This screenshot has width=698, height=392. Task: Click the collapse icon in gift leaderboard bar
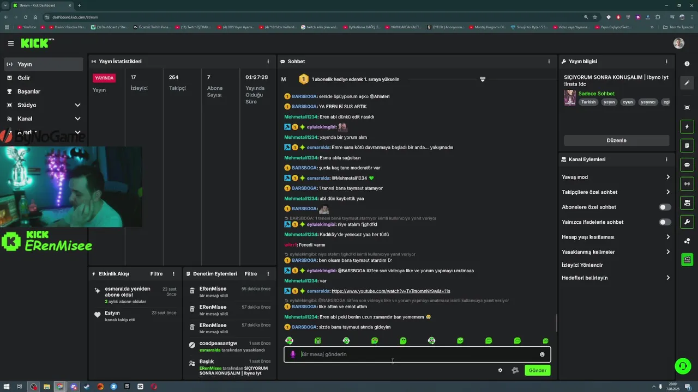(483, 79)
